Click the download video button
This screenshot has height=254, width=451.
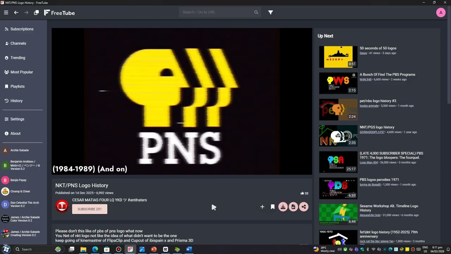click(x=283, y=207)
